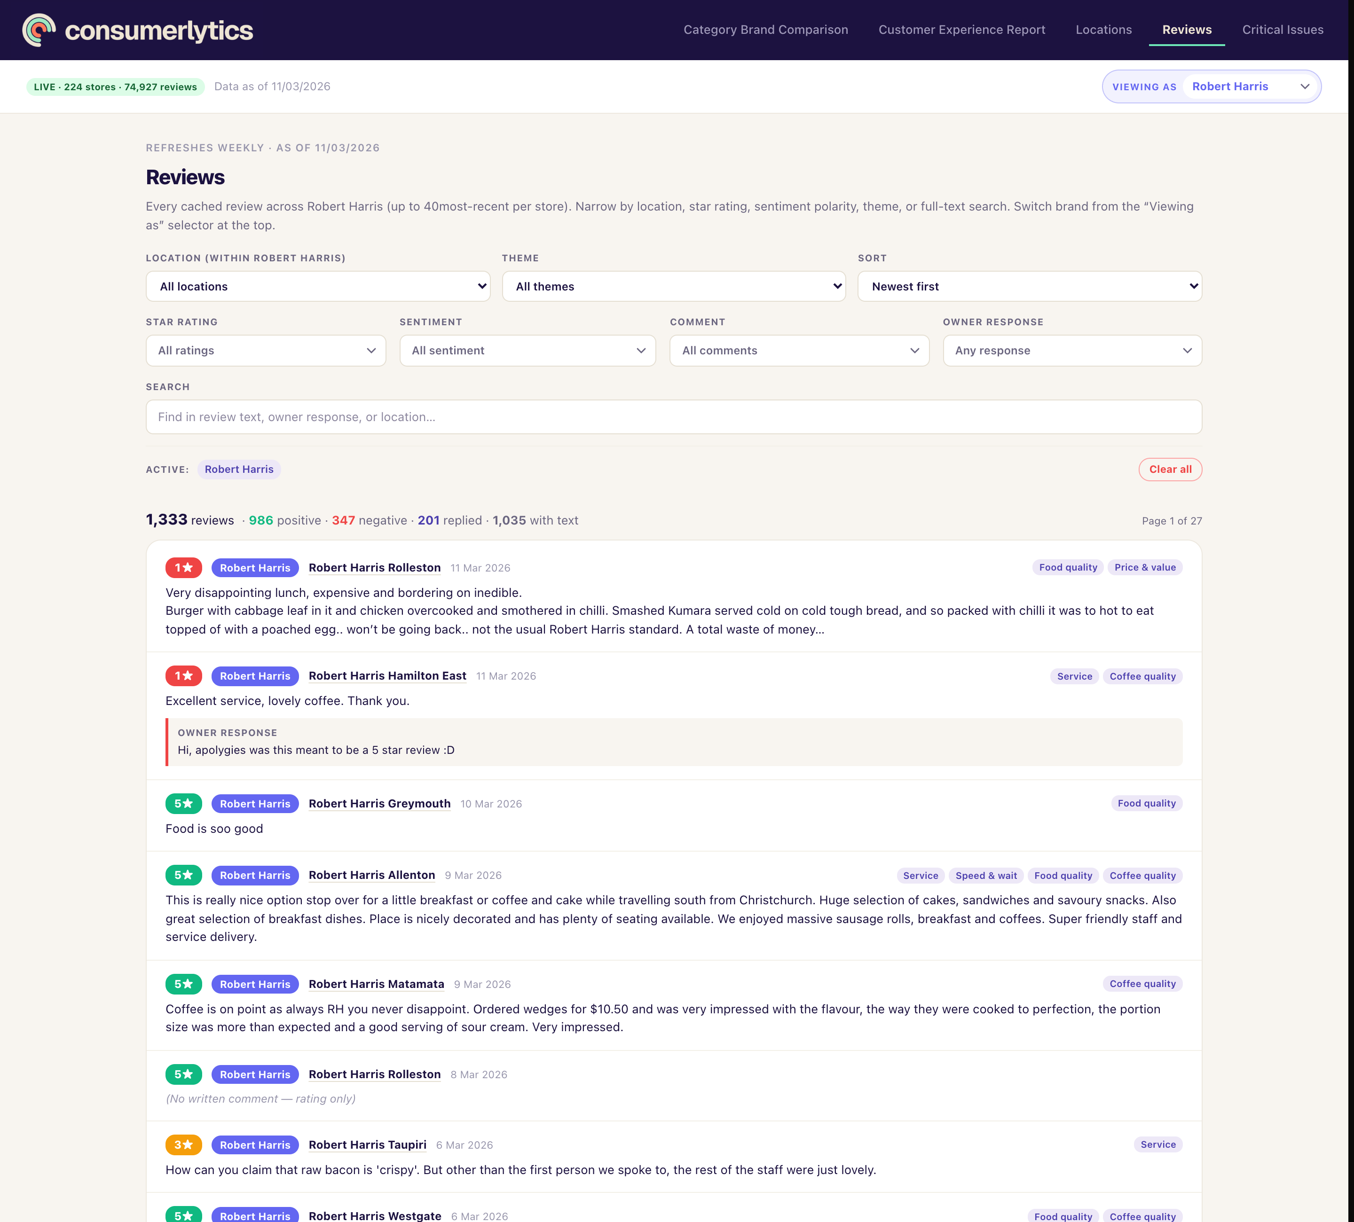Open Robert Harris Greymouth location link
Screen dimensions: 1354x1222
(379, 804)
